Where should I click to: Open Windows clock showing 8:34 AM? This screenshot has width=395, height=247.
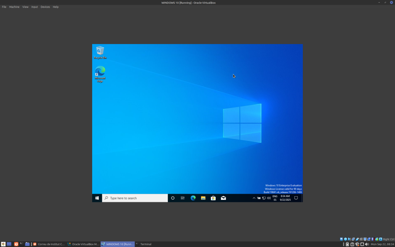point(285,198)
